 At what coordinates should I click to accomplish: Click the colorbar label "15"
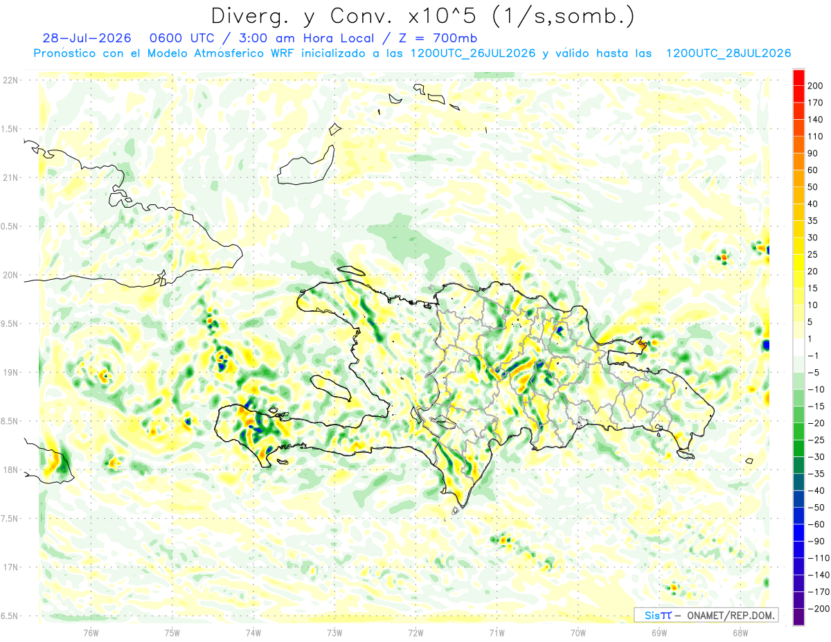pyautogui.click(x=813, y=288)
